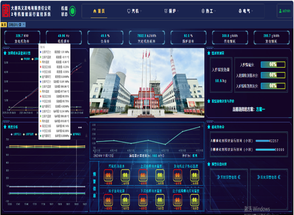The image size is (294, 215).
Task: Open the three-dot menu in 耗差分析 panel
Action: tap(80, 127)
